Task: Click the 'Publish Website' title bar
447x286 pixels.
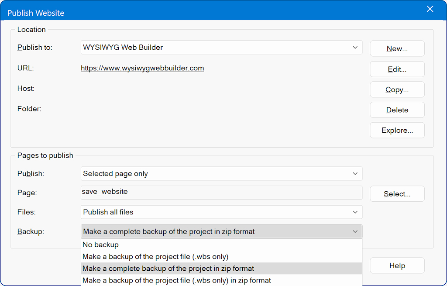Action: [x=175, y=12]
